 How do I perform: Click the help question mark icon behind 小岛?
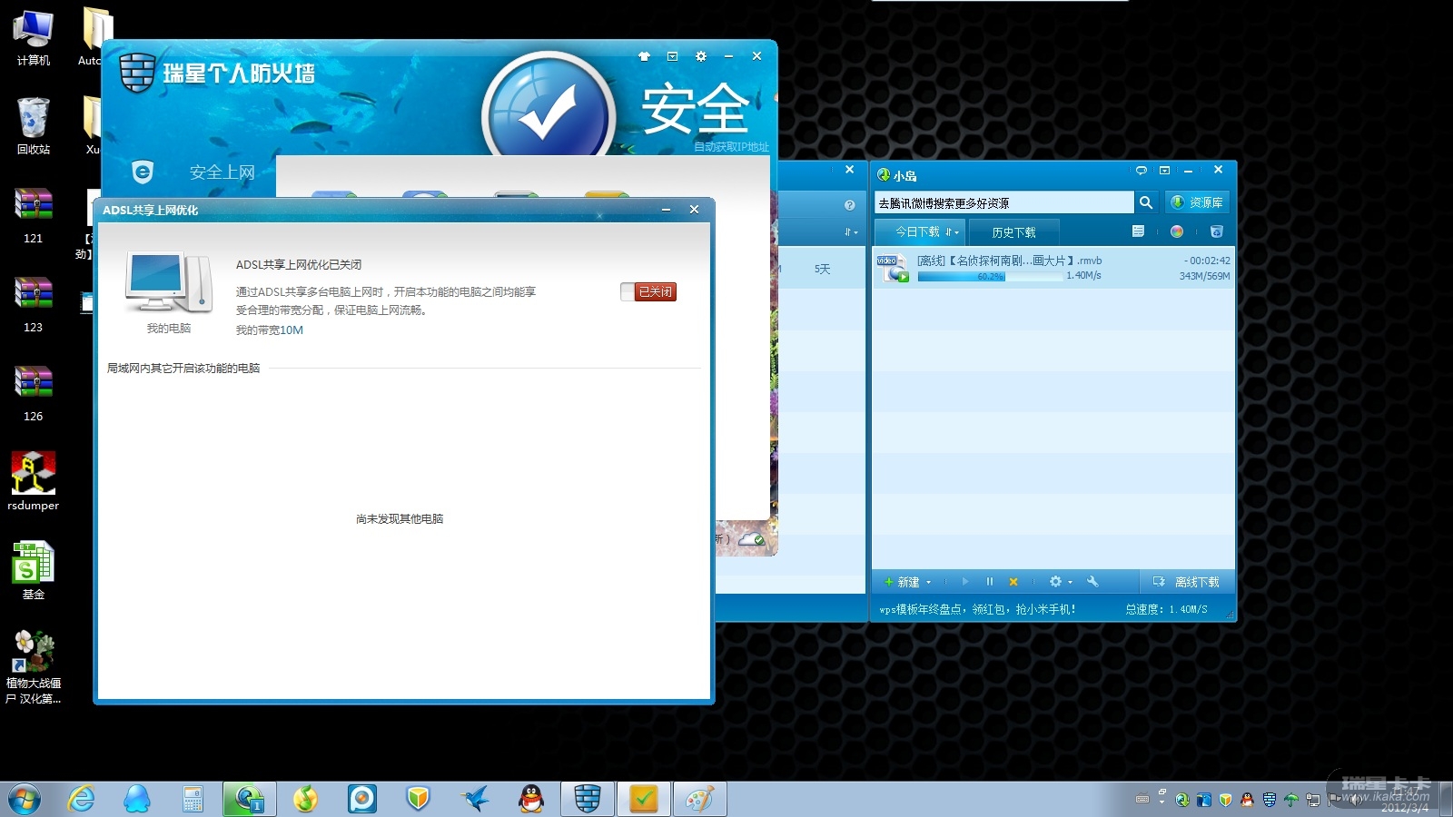[x=850, y=205]
